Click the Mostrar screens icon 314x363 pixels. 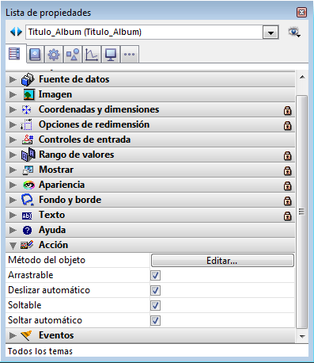tap(28, 170)
